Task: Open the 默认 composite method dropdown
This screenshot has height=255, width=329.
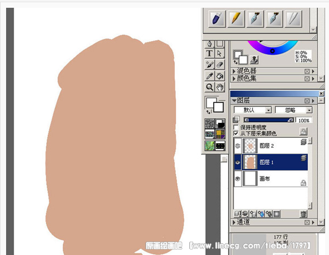Action: tap(252, 110)
